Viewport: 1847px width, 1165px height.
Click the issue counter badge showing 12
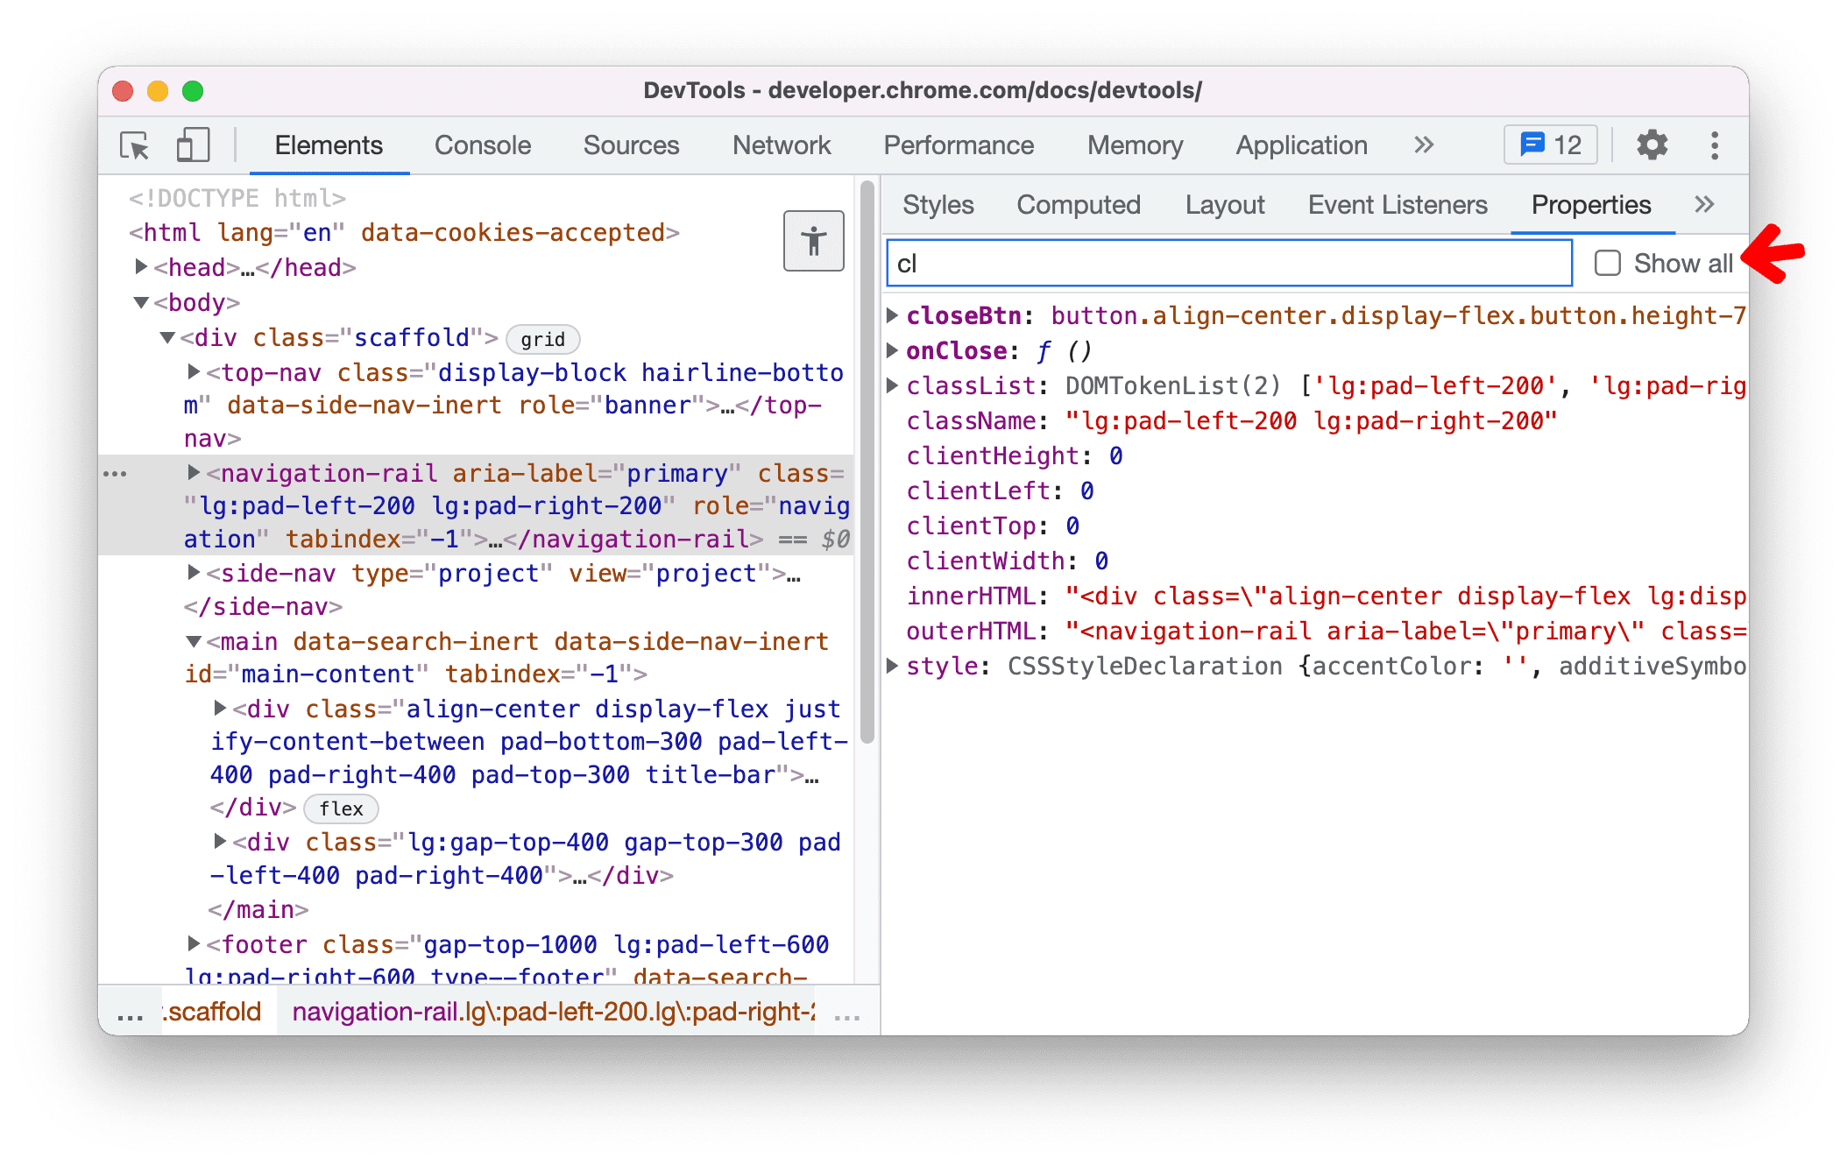(1550, 146)
